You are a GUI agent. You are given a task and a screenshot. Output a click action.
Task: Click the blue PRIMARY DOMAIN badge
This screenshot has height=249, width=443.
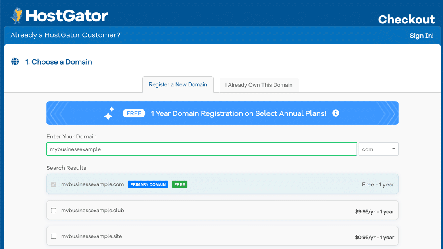pyautogui.click(x=148, y=184)
